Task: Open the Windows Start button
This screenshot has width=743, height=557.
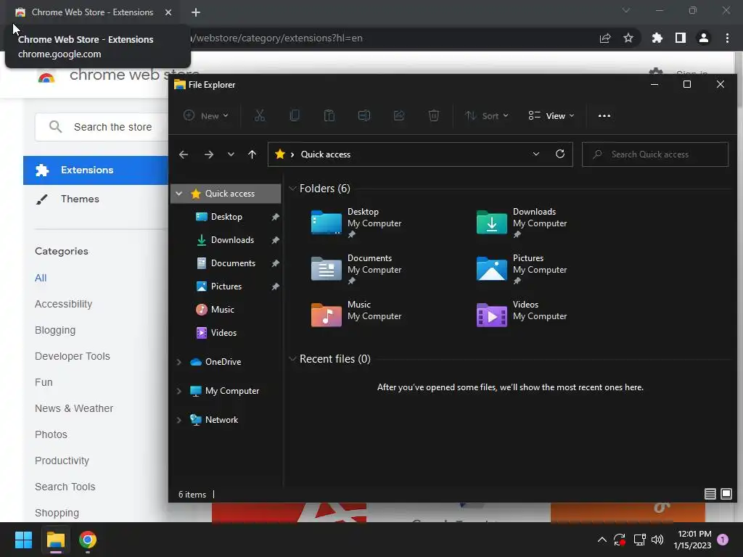Action: 23,540
